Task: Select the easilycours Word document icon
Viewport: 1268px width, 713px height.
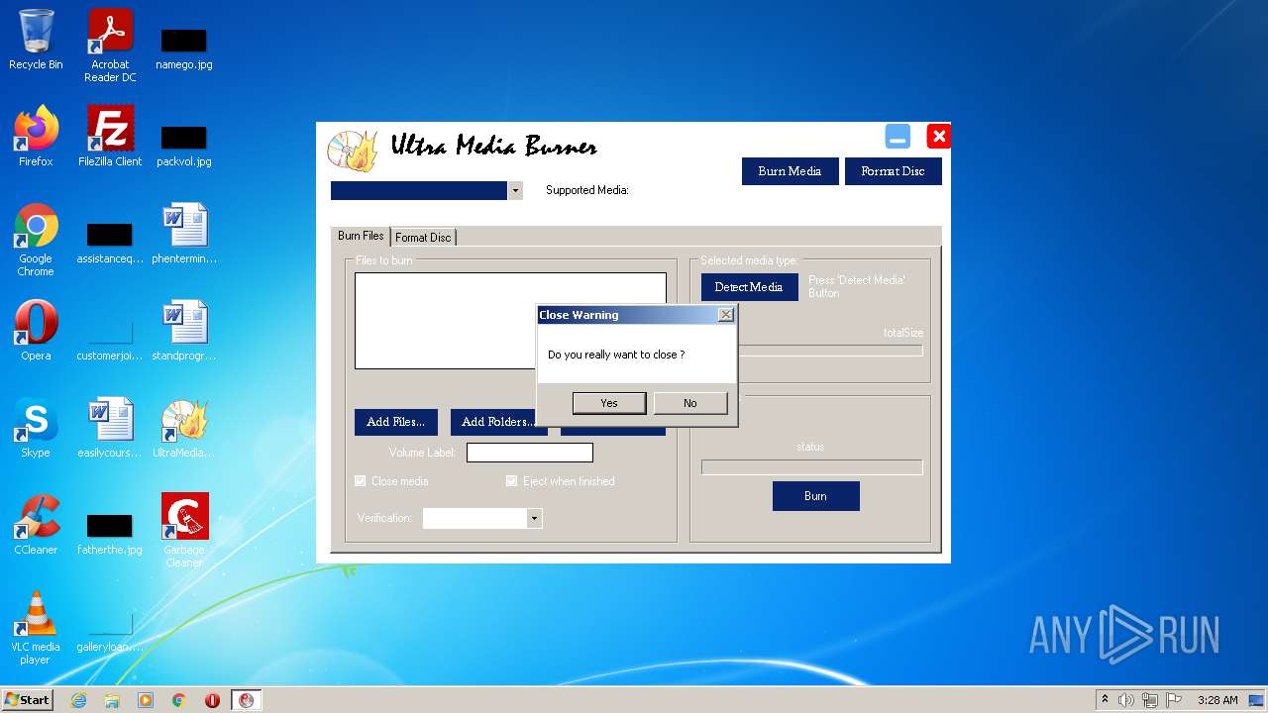Action: (110, 428)
